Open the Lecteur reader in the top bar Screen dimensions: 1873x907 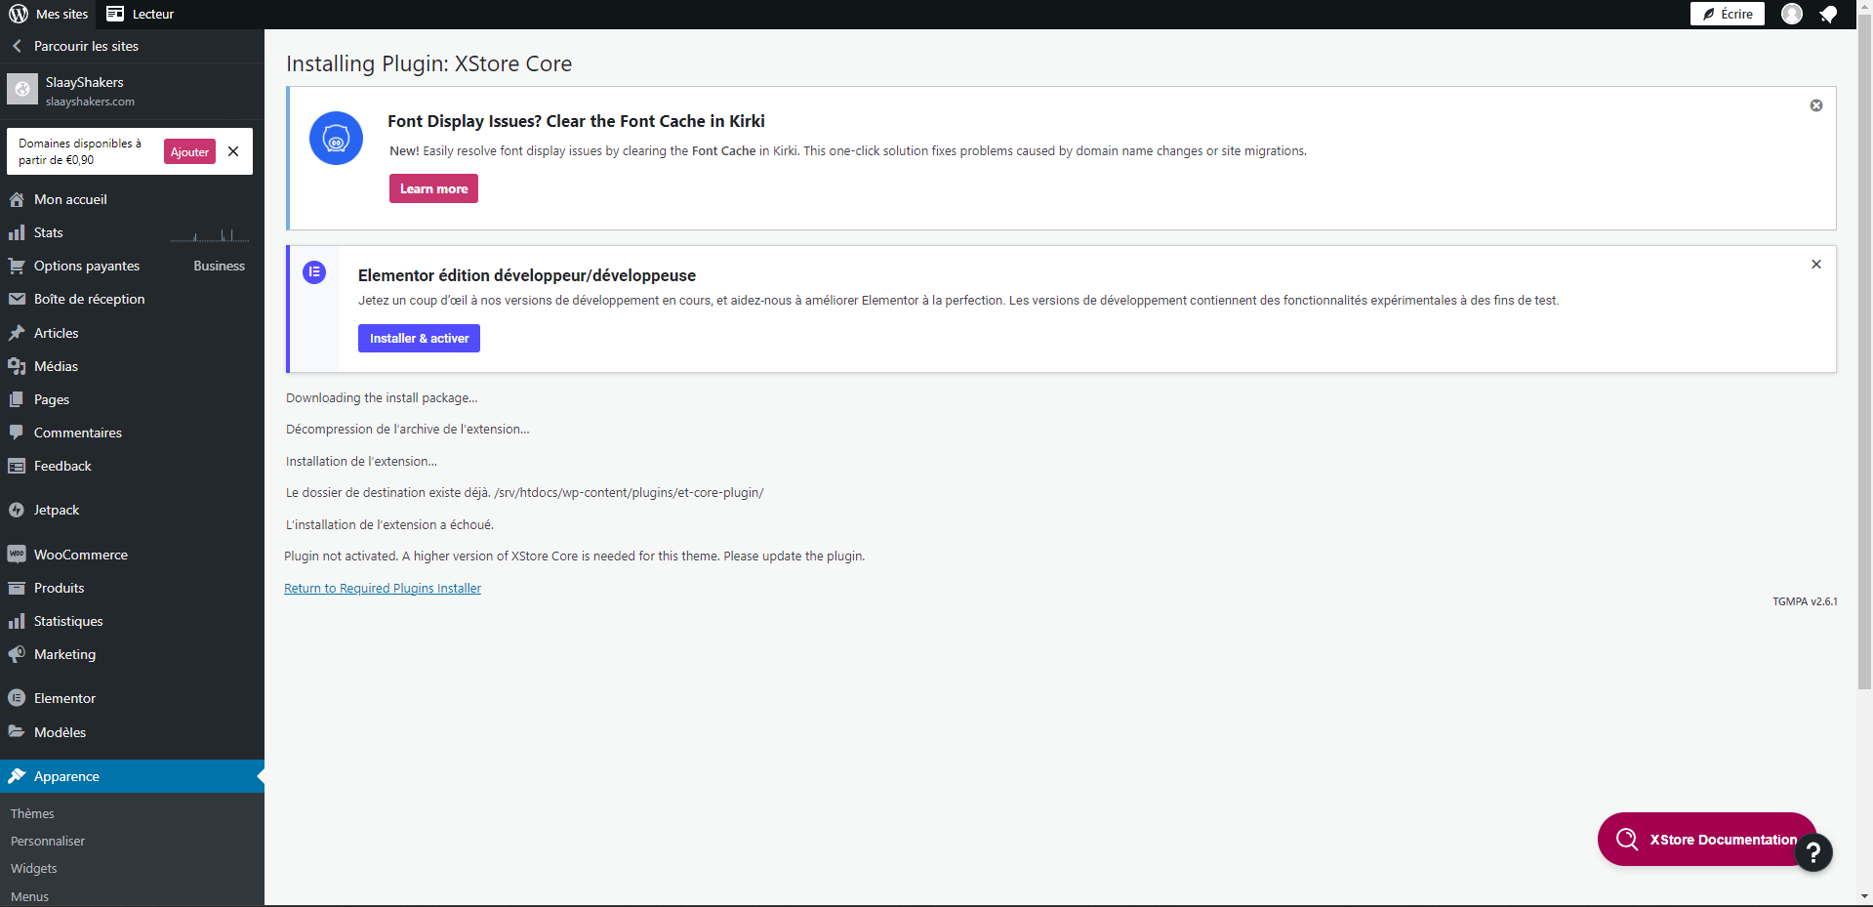pos(141,14)
